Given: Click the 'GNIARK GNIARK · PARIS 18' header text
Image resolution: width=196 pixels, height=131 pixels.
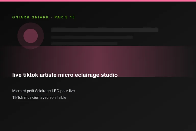Looking at the screenshot, I should [x=43, y=17].
